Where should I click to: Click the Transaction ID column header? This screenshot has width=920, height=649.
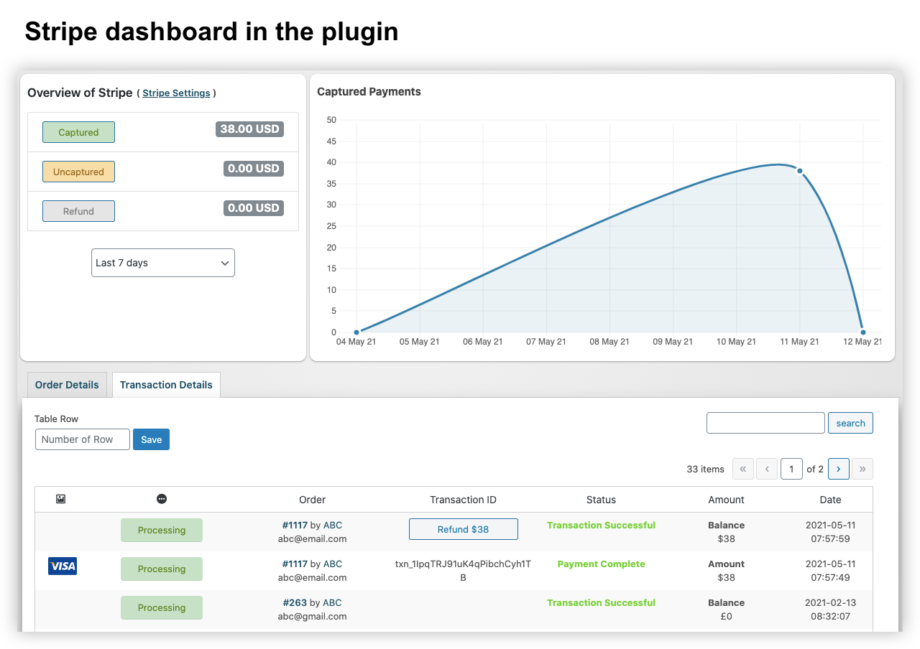[463, 500]
